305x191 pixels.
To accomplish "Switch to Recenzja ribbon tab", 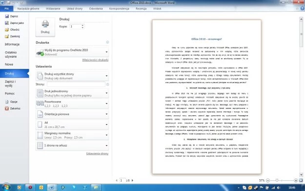I will click(141, 9).
